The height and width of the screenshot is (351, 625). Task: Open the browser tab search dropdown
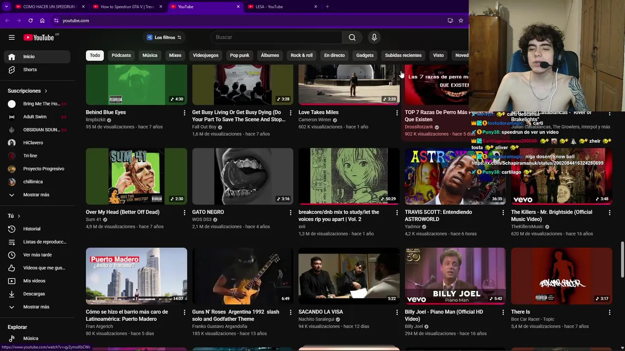tap(6, 7)
